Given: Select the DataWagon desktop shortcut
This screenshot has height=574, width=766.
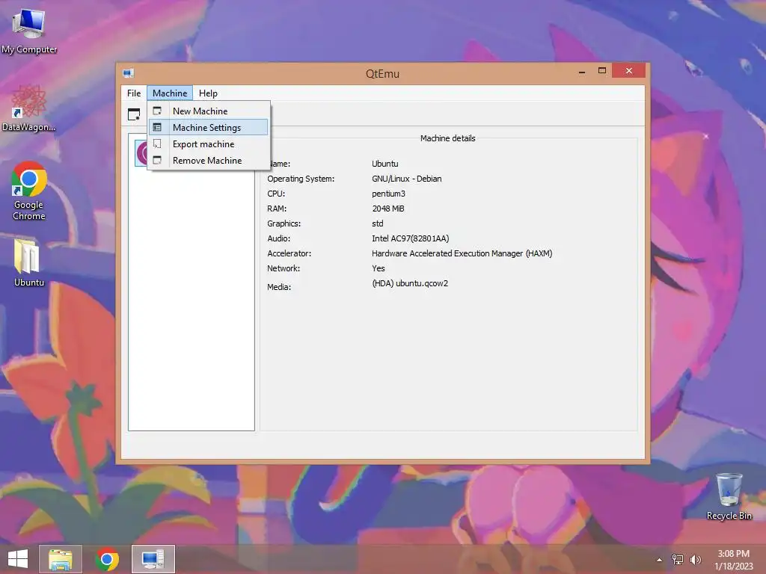Looking at the screenshot, I should 29,108.
